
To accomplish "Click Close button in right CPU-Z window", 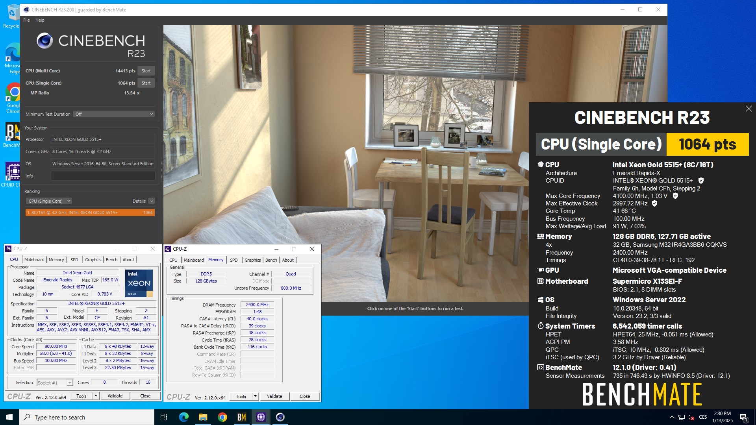I will 305,396.
